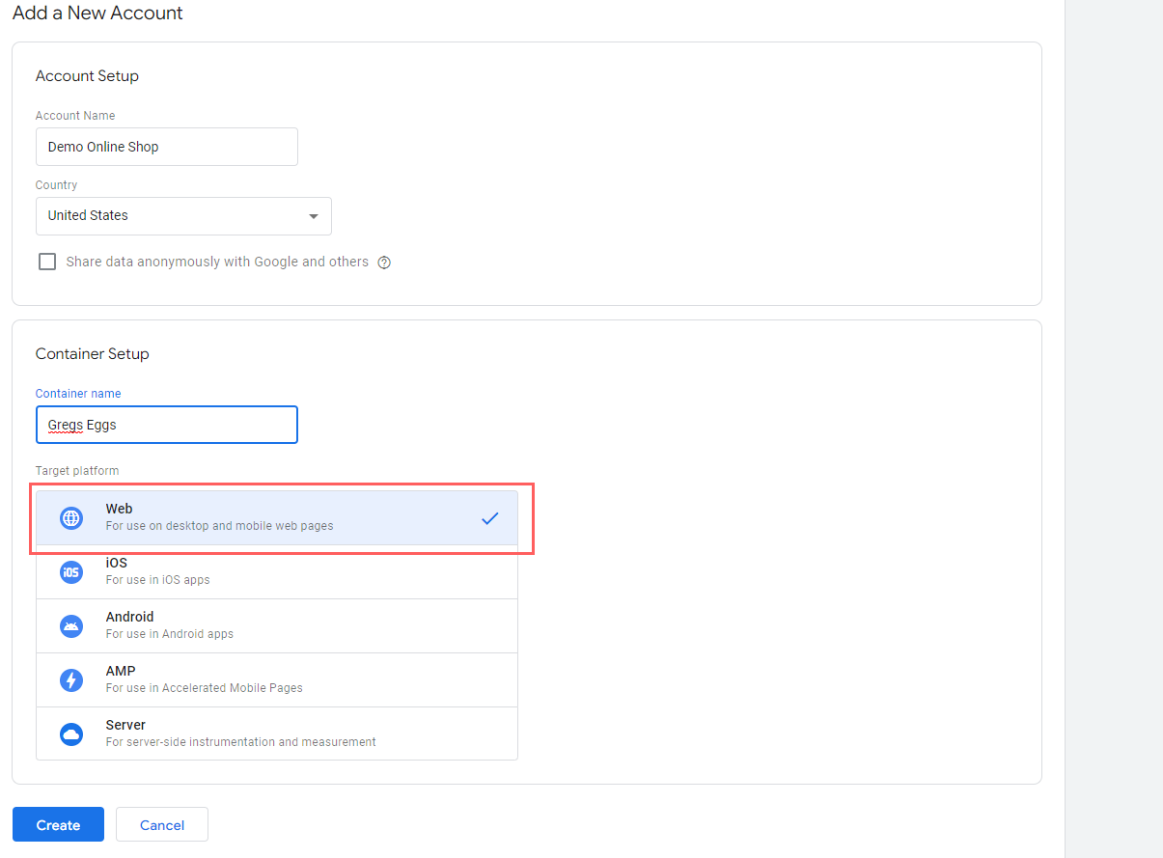1163x858 pixels.
Task: Choose the AMP Accelerated Mobile Pages option
Action: coord(277,680)
